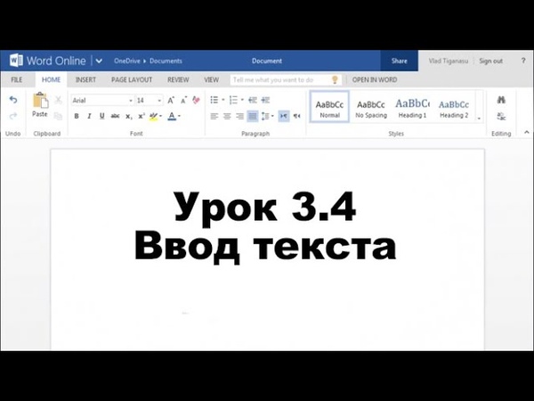534x401 pixels.
Task: Click the Subscript x₂ icon
Action: click(x=128, y=116)
